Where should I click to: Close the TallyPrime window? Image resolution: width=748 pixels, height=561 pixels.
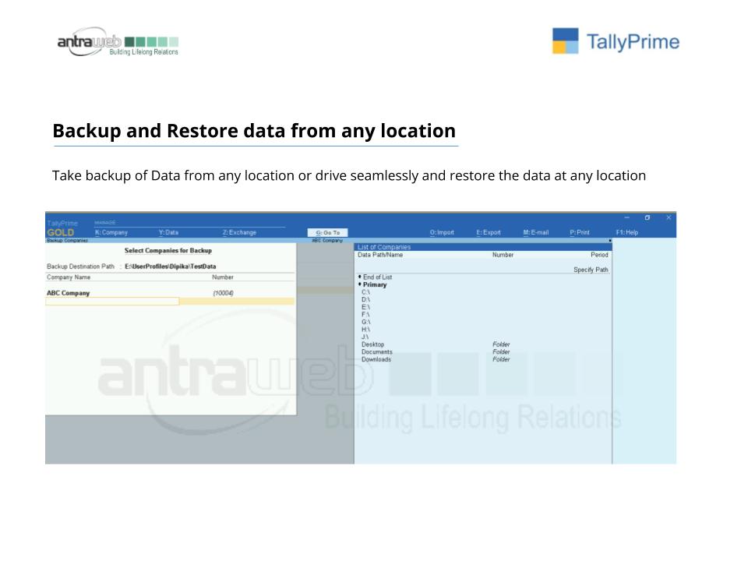click(x=669, y=217)
